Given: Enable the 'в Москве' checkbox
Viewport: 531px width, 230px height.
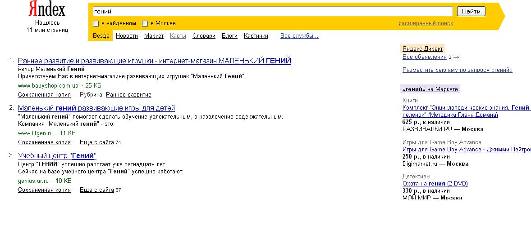Looking at the screenshot, I should click(145, 24).
